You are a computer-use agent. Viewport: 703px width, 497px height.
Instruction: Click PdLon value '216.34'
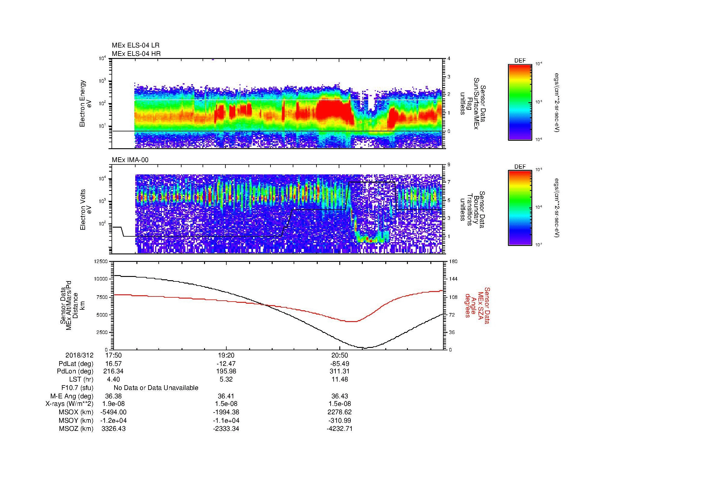(x=114, y=371)
